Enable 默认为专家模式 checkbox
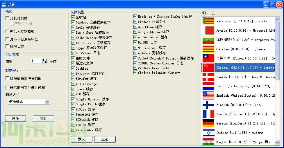The height and width of the screenshot is (148, 284). (x=8, y=31)
